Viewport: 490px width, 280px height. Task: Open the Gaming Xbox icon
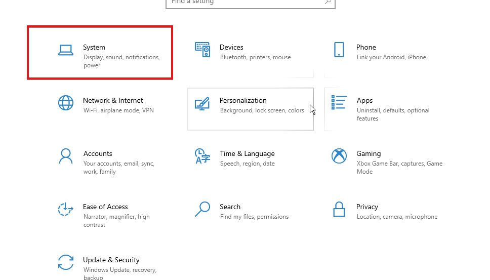click(x=339, y=156)
